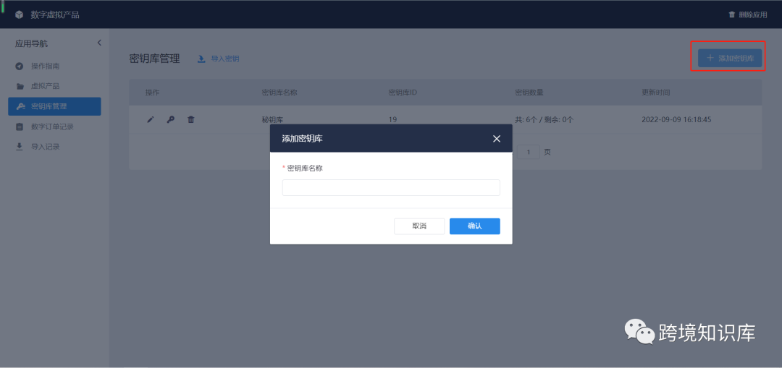Select 密钥库管理 in the sidebar
Viewport: 782px width, 368px height.
(x=54, y=106)
